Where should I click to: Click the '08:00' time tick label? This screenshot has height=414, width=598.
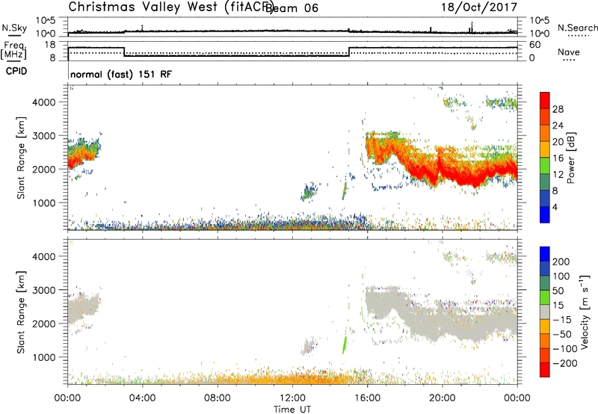tap(218, 398)
